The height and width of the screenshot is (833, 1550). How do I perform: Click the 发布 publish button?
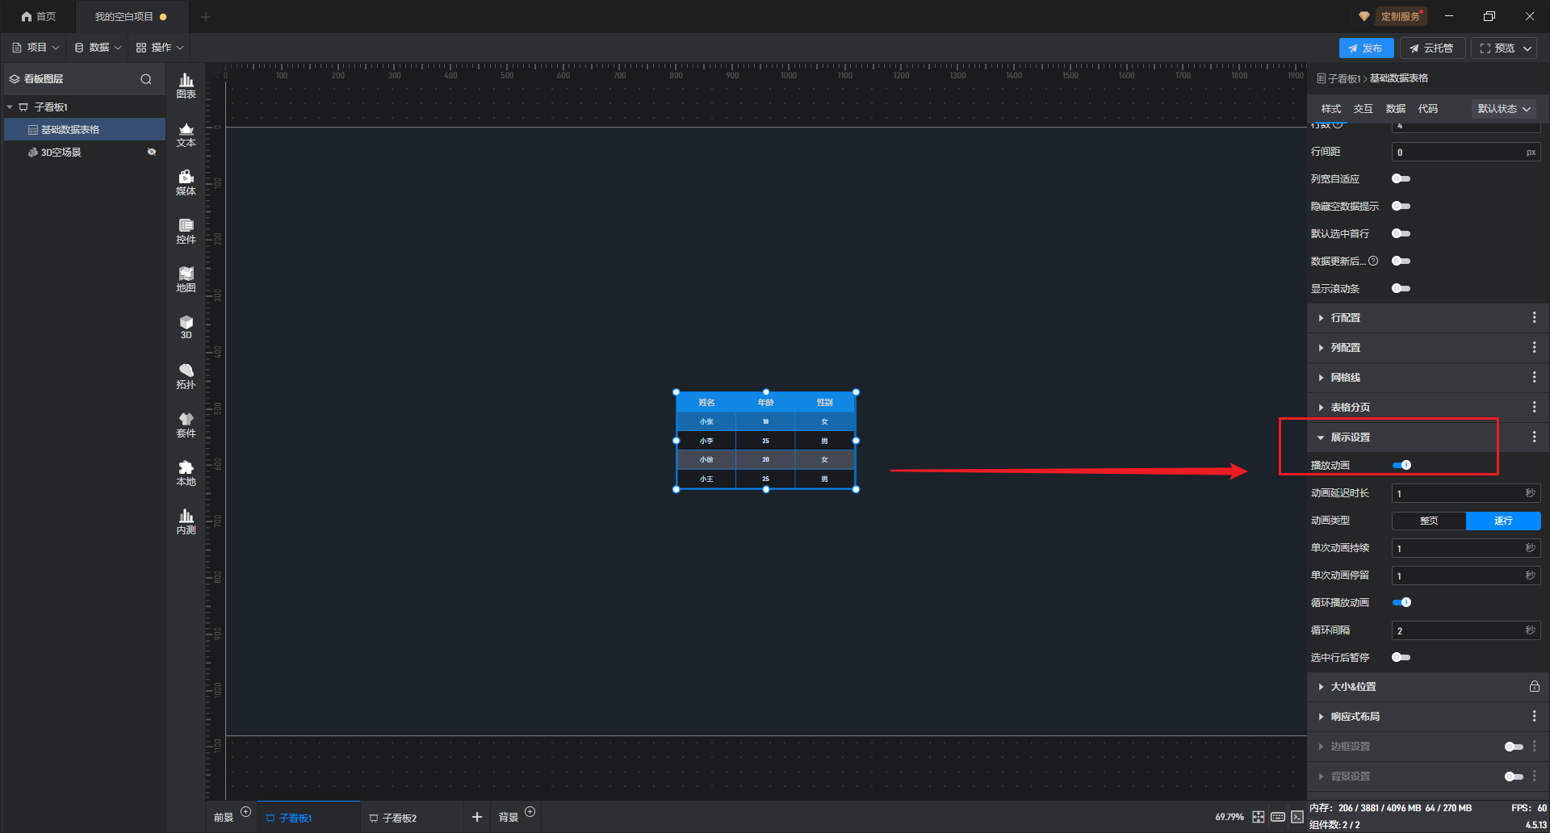1365,48
